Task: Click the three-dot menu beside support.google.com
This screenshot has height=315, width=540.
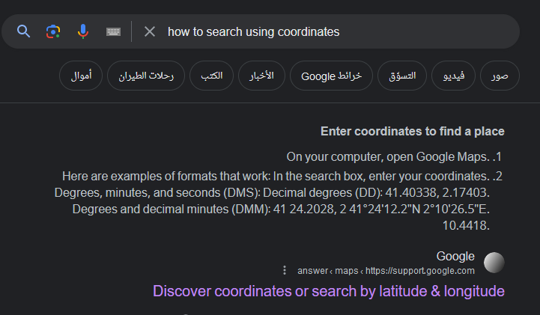Action: (285, 270)
